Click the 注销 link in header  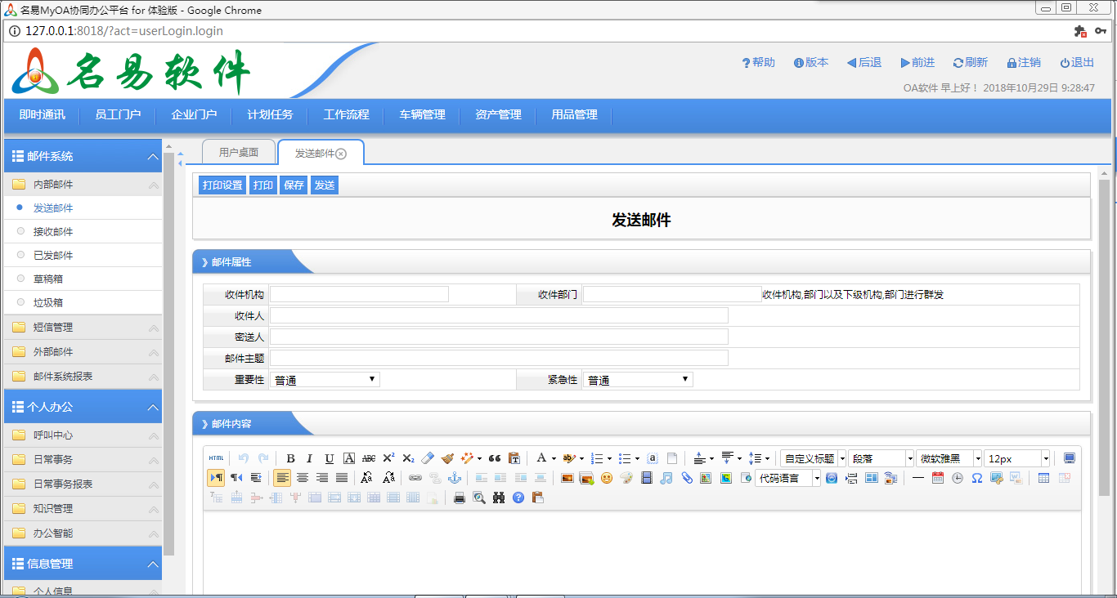tap(1024, 63)
